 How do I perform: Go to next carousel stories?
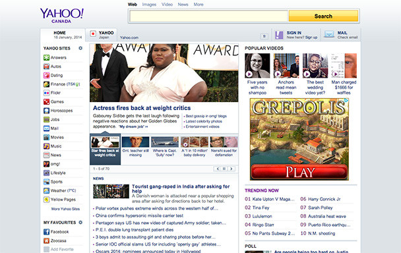coord(231,169)
